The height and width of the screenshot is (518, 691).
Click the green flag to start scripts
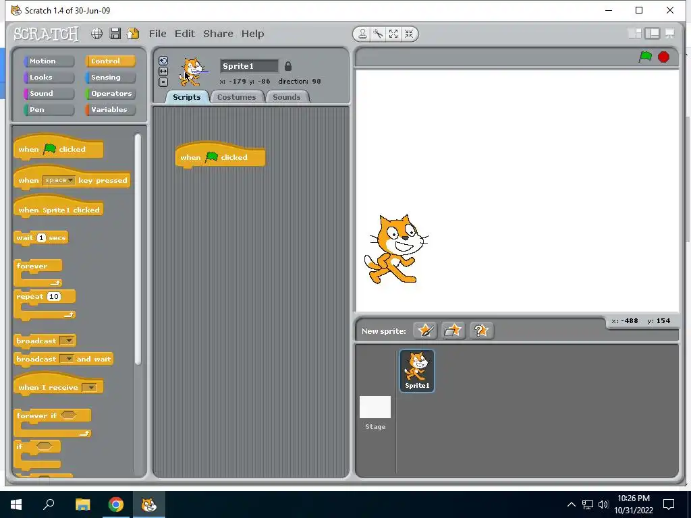pyautogui.click(x=645, y=57)
